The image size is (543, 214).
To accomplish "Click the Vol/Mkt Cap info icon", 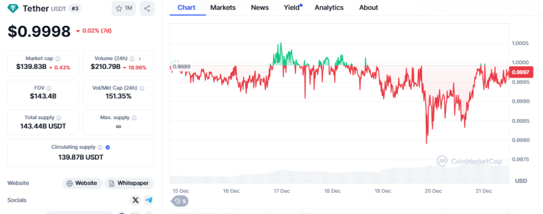I will coord(142,88).
